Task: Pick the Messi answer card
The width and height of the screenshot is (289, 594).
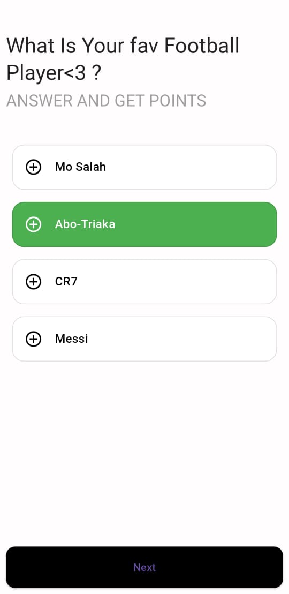Action: point(144,339)
